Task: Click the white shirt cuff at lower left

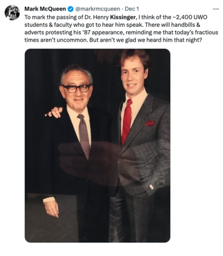Action: tap(49, 200)
